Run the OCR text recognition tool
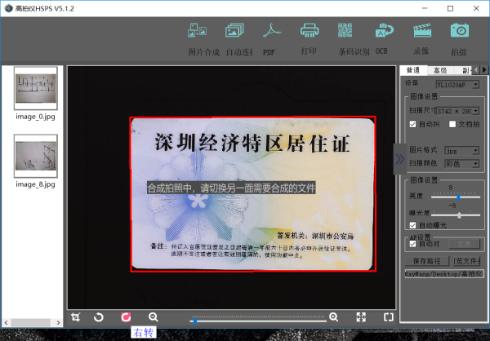This screenshot has height=341, width=490. (x=385, y=30)
